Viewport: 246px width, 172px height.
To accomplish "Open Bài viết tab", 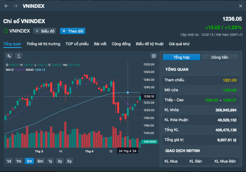I will [100, 44].
